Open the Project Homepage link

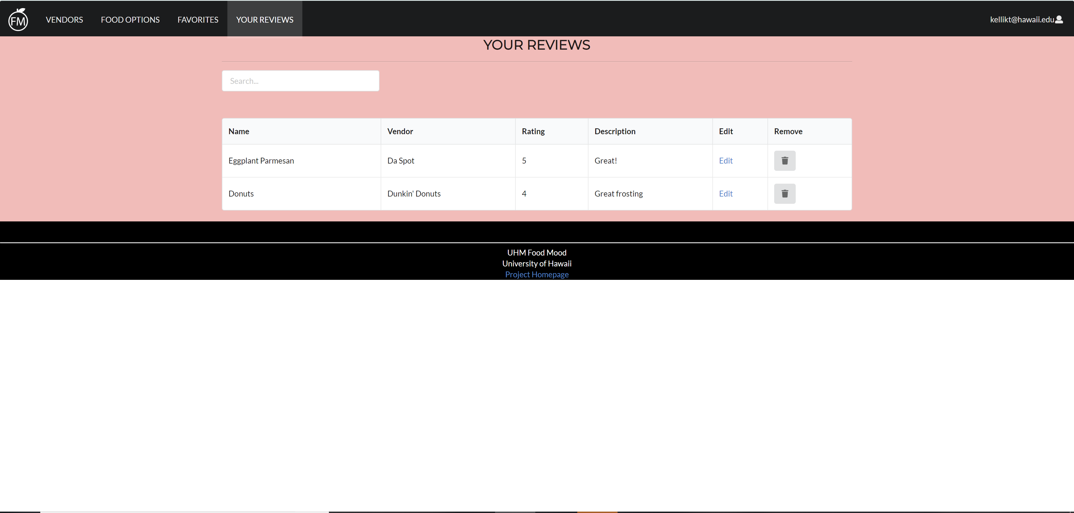537,274
